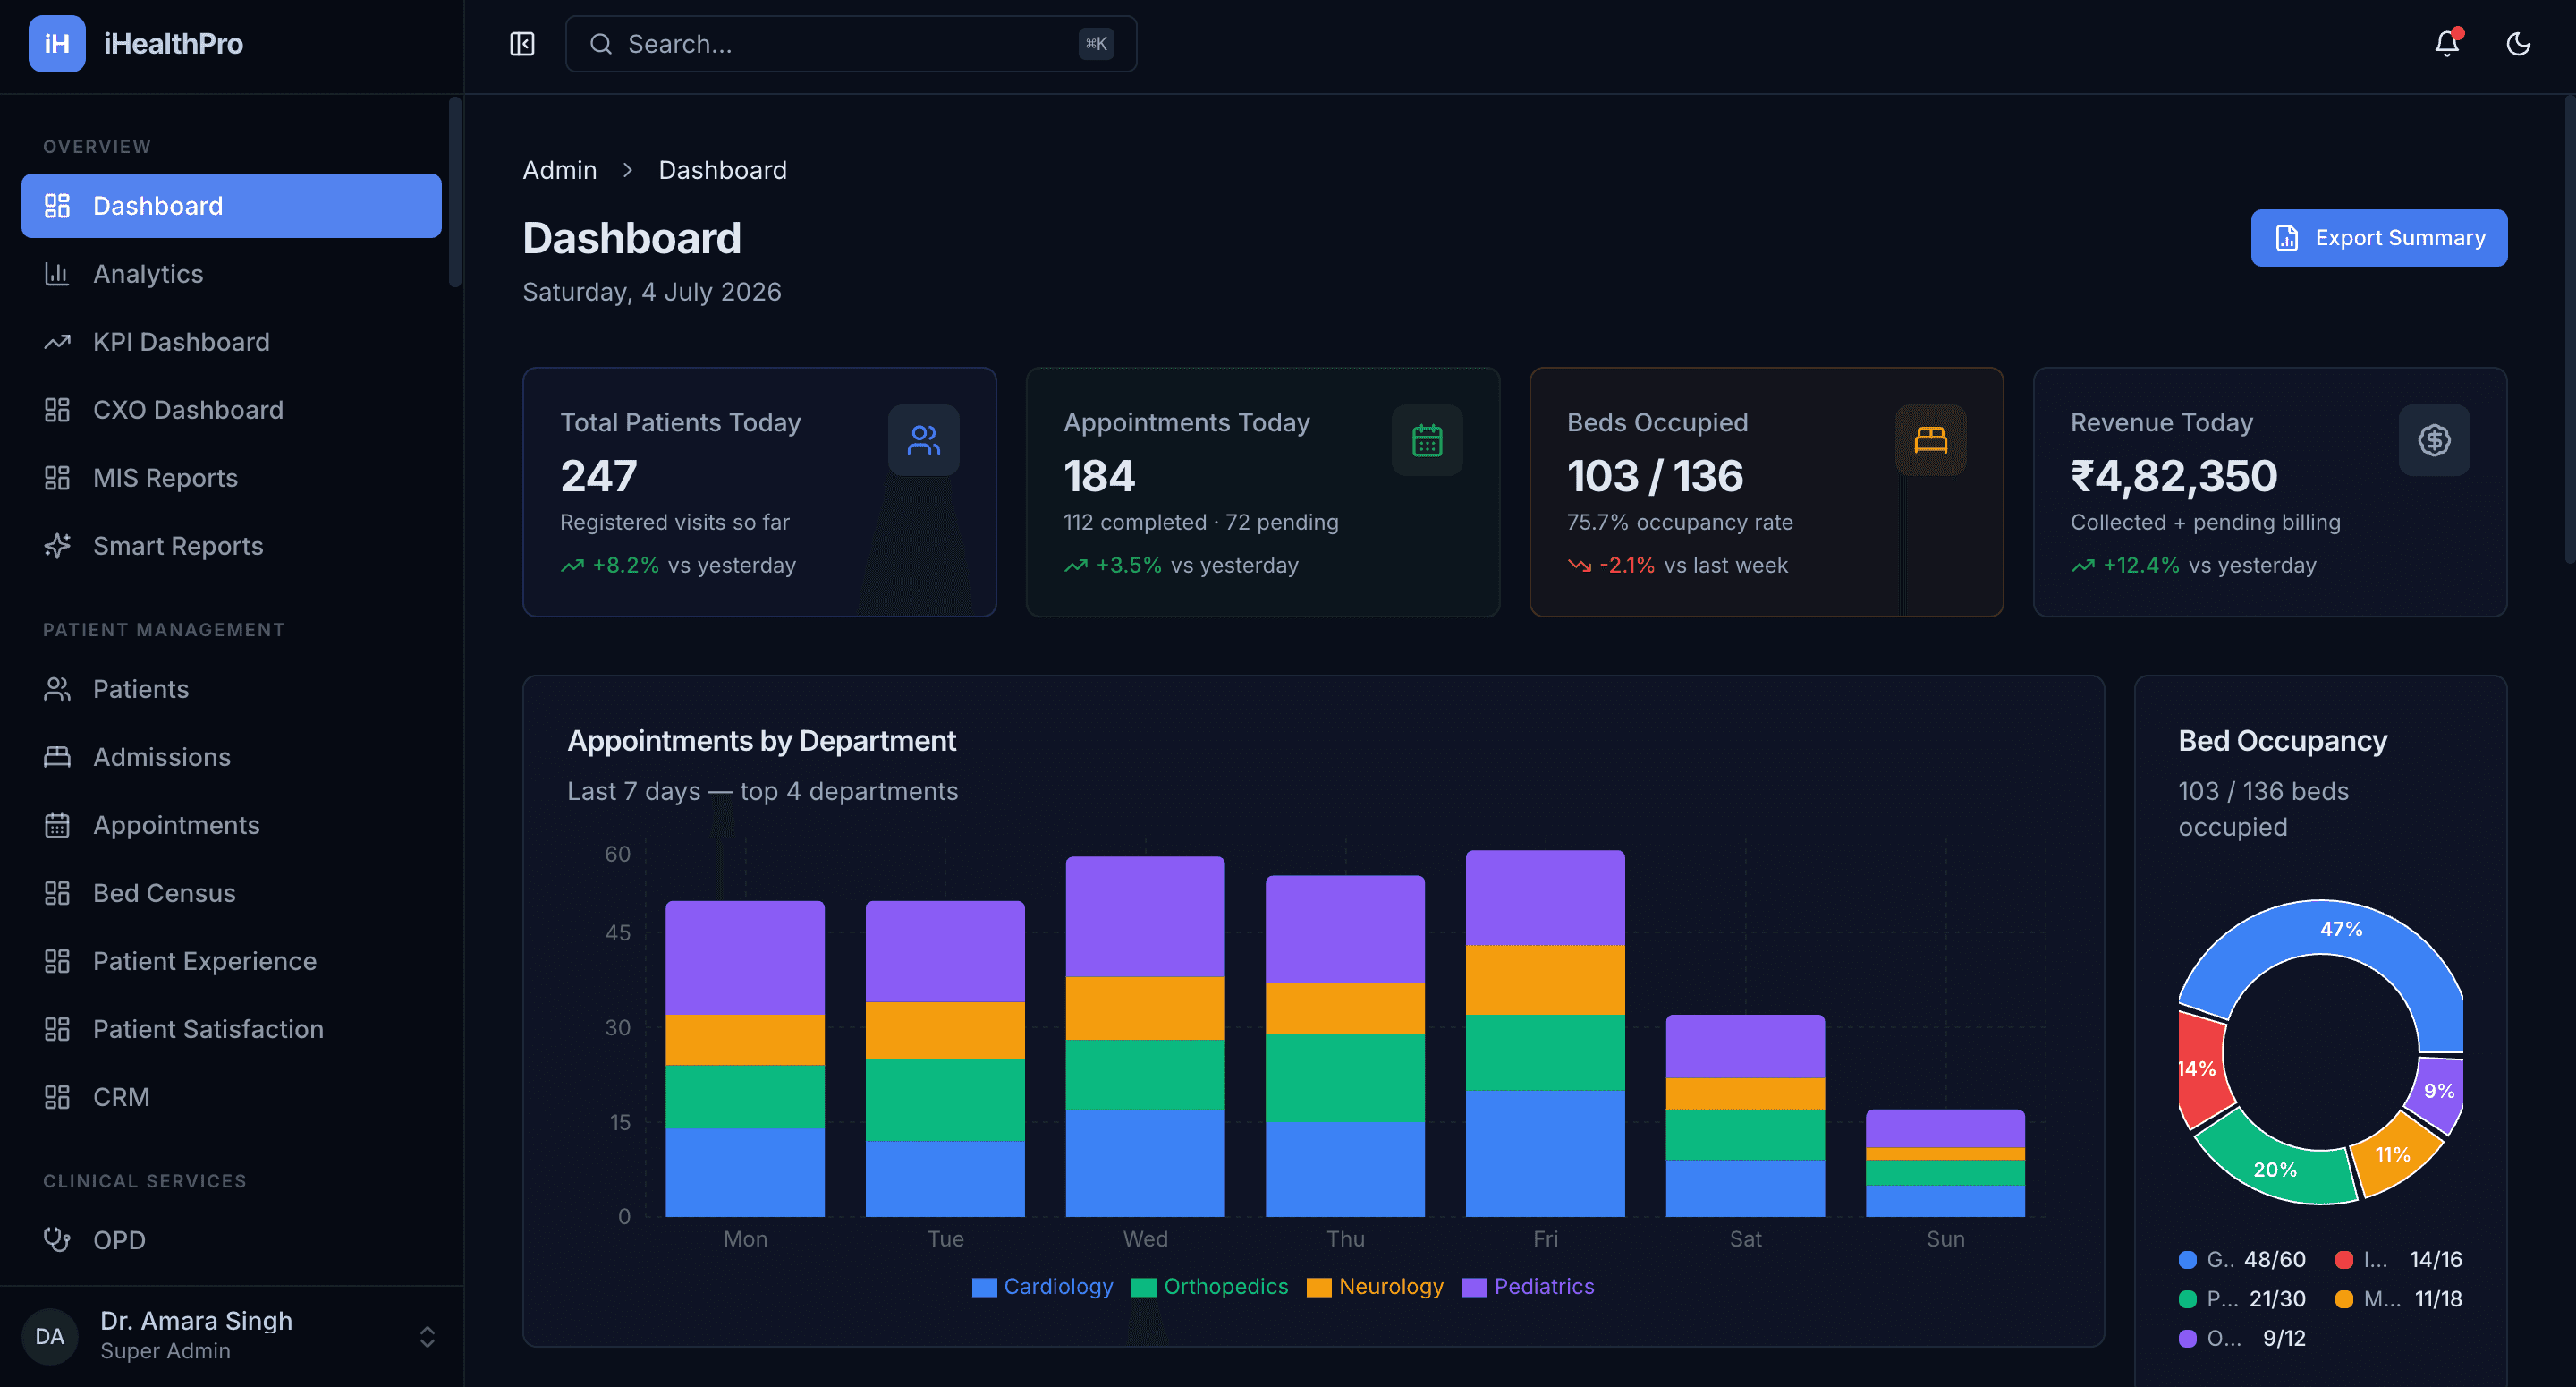Click the Sunday stacked bar
This screenshot has width=2576, height=1387.
click(1945, 1162)
